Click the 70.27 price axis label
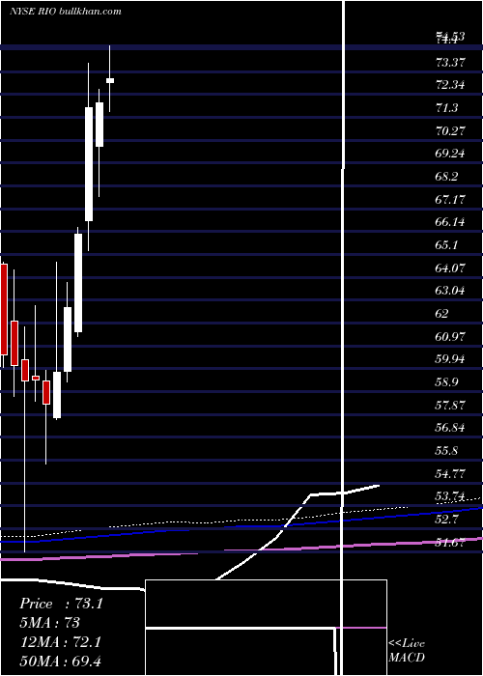Screen dimensions: 483x676 point(450,130)
